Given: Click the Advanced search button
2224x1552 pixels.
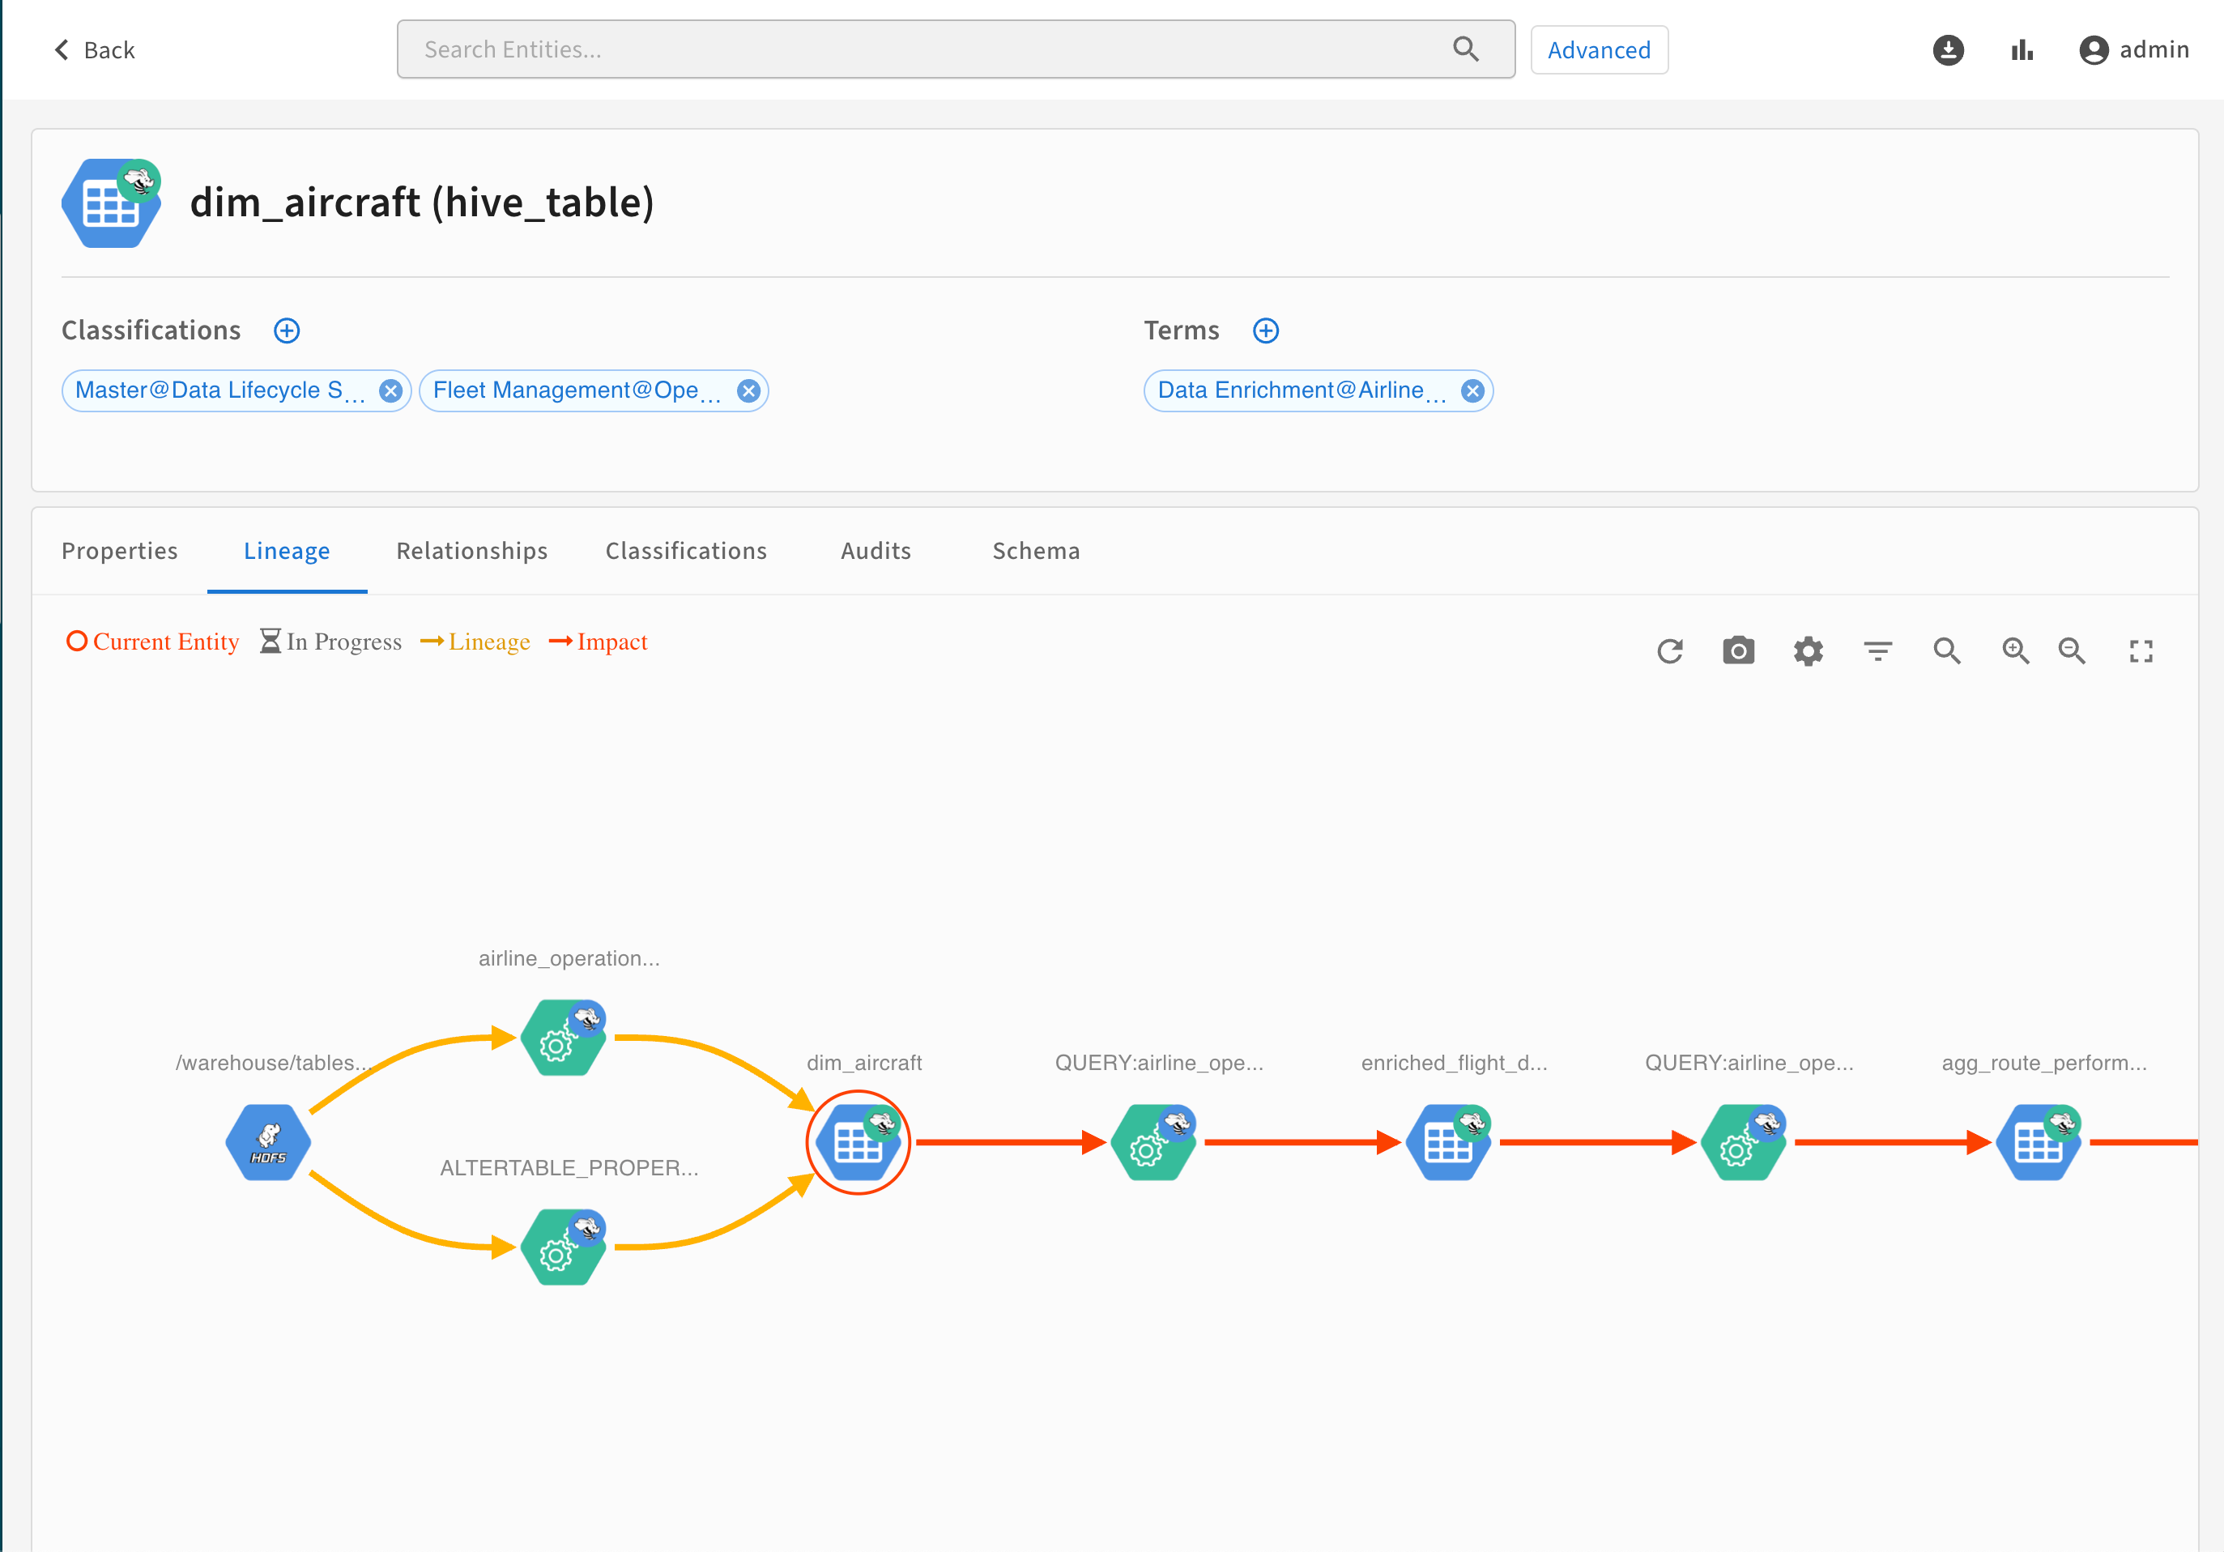Looking at the screenshot, I should 1598,50.
